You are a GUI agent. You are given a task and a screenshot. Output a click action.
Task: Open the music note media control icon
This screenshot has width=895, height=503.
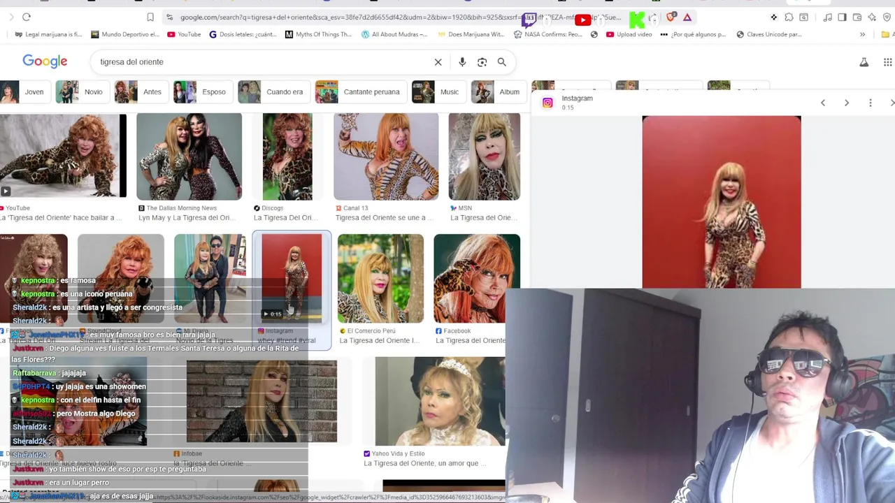coord(827,17)
